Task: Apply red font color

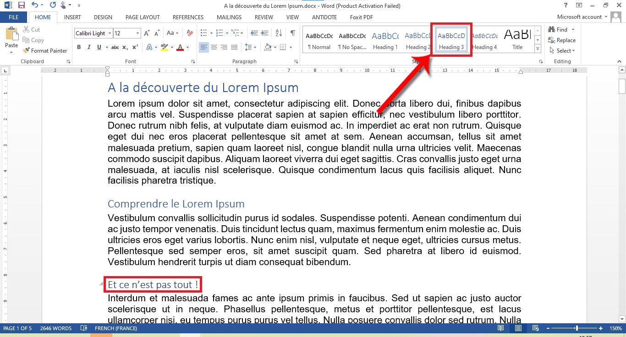Action: [x=180, y=47]
